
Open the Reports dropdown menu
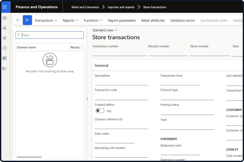[71, 21]
